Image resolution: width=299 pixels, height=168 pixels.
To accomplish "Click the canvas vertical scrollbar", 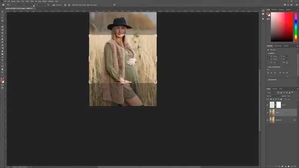I will [260, 100].
